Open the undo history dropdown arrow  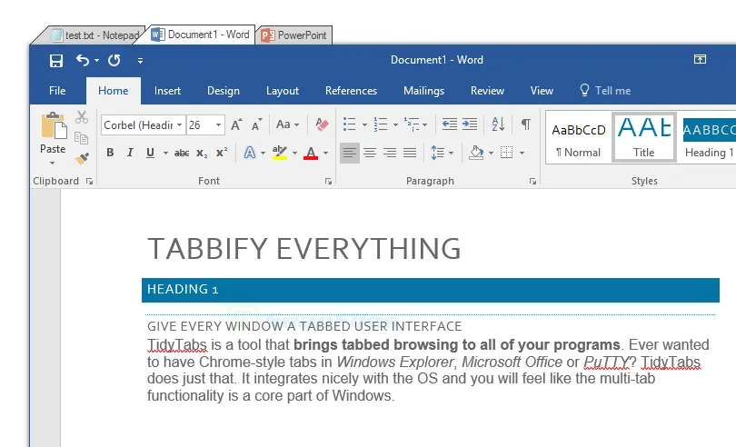(x=96, y=61)
